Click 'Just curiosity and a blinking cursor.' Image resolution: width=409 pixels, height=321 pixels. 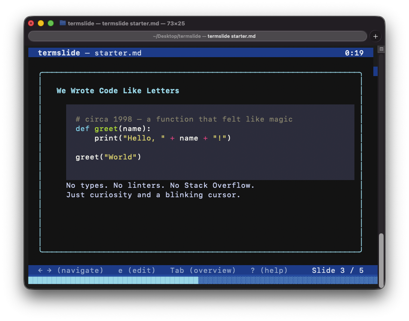(x=153, y=195)
